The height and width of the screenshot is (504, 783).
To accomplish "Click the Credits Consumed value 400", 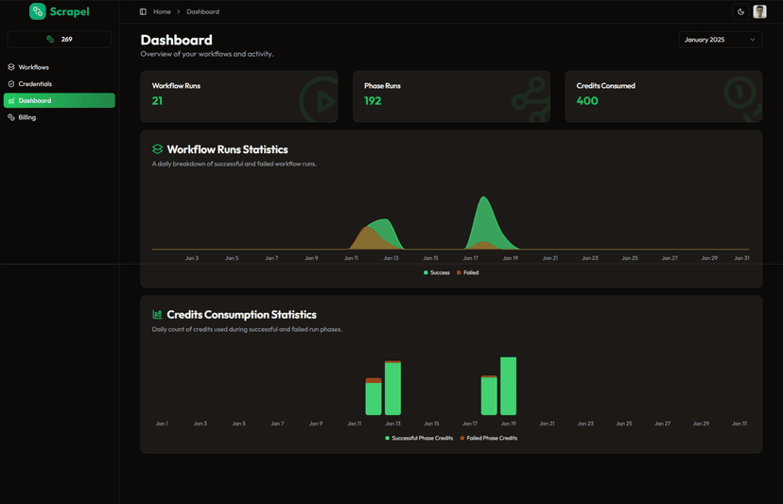I will [x=587, y=101].
